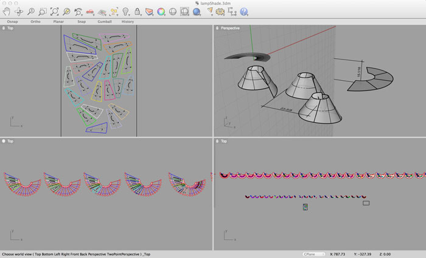Select the Pan hand tool
Viewport: 426px width, 258px height.
7,12
